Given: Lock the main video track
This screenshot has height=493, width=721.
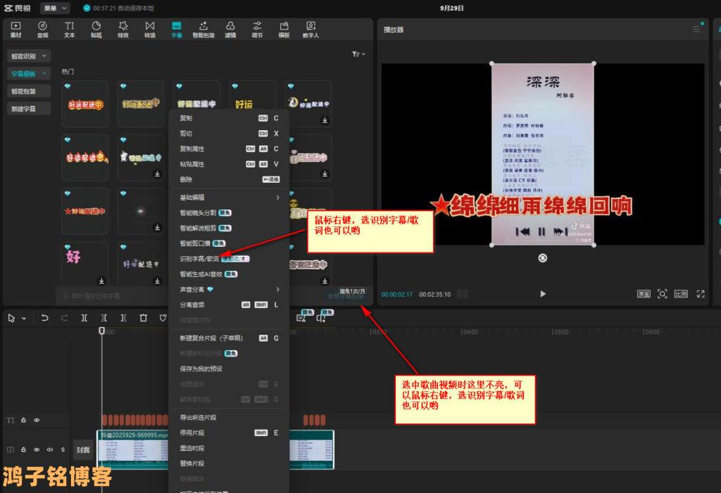Looking at the screenshot, I should click(24, 449).
